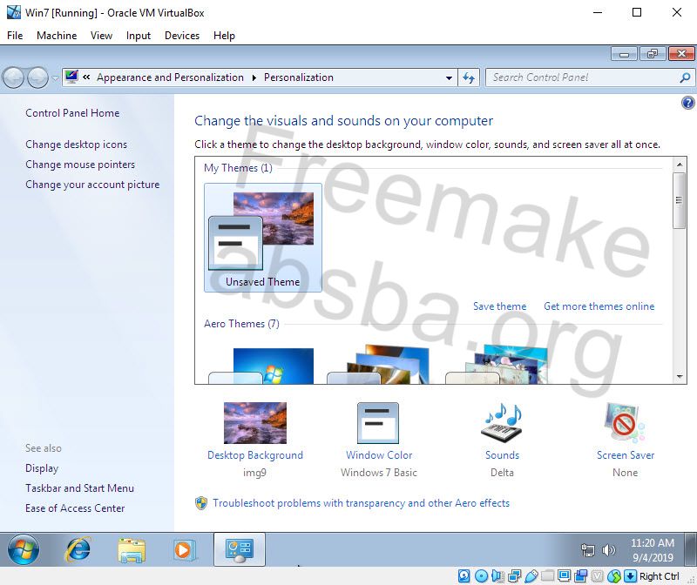Open the File menu

[15, 36]
